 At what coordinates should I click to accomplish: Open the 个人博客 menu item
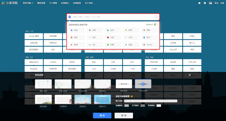point(53,3)
